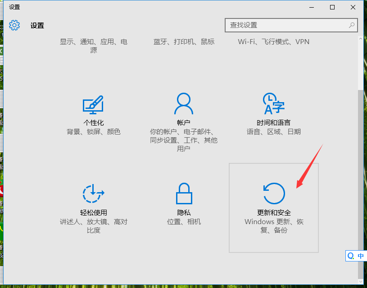Screen dimensions: 367x288
Task: Click description 背景、锁屏、颜色
Action: pyautogui.click(x=93, y=132)
